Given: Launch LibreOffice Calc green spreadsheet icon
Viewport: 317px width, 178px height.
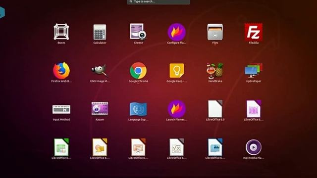Looking at the screenshot, I should coord(61,147).
